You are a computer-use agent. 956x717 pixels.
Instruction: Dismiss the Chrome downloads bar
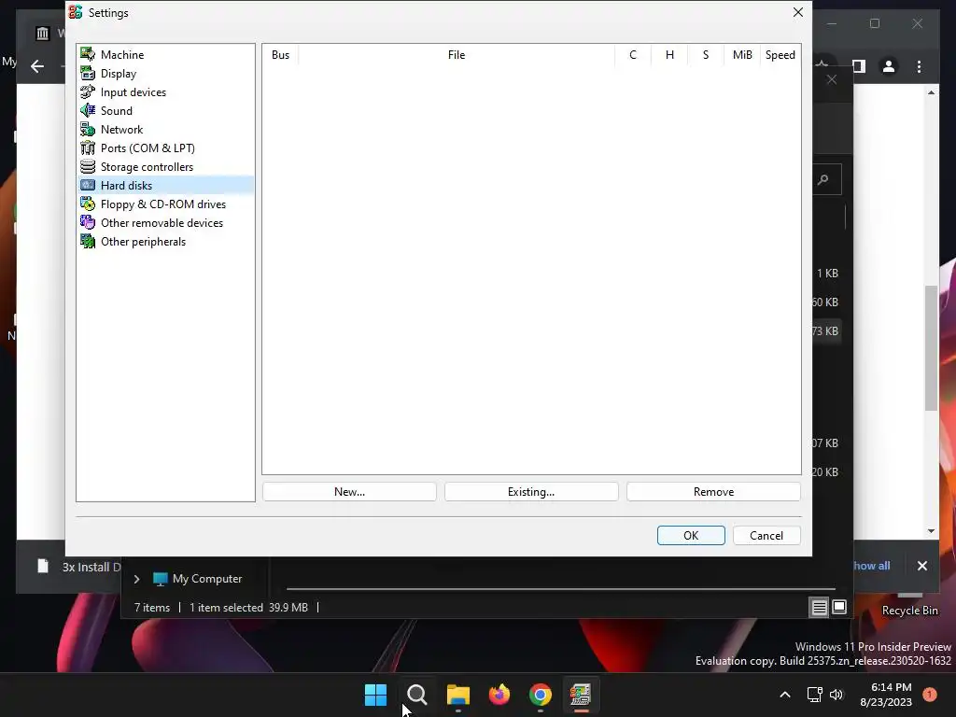pos(921,566)
